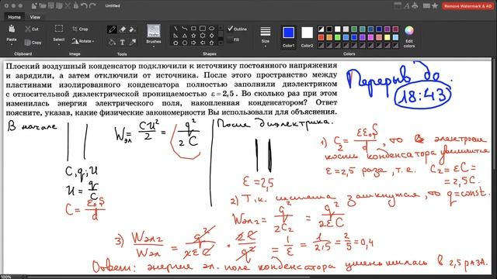Pick the purple palette swatch in top row

(x=387, y=29)
